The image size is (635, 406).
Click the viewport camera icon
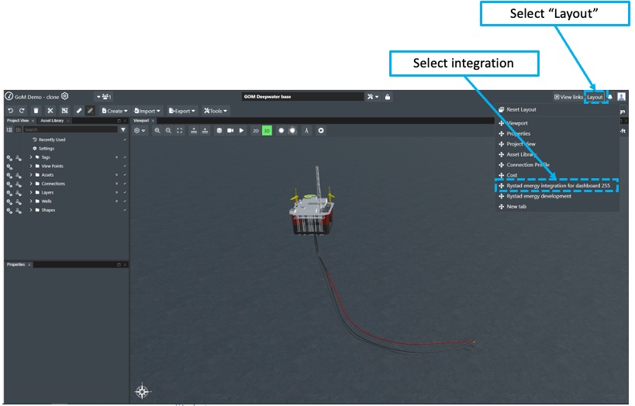coord(229,131)
